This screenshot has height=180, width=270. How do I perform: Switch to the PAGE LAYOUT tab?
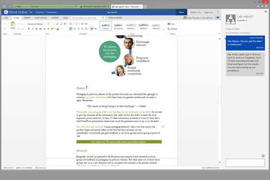tap(41, 18)
